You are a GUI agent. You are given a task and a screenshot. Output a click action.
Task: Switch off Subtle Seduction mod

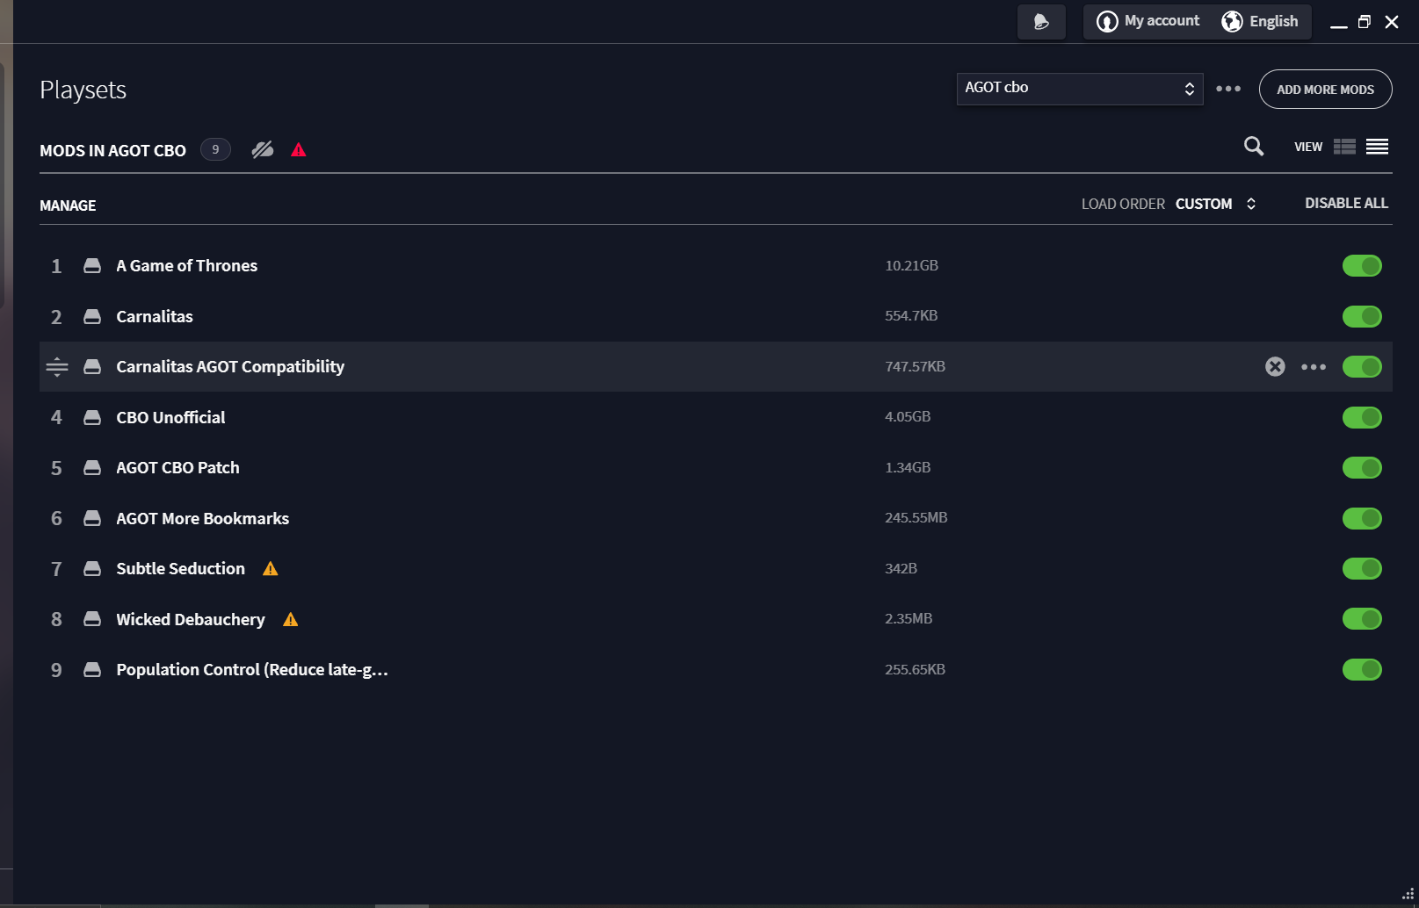click(1362, 569)
